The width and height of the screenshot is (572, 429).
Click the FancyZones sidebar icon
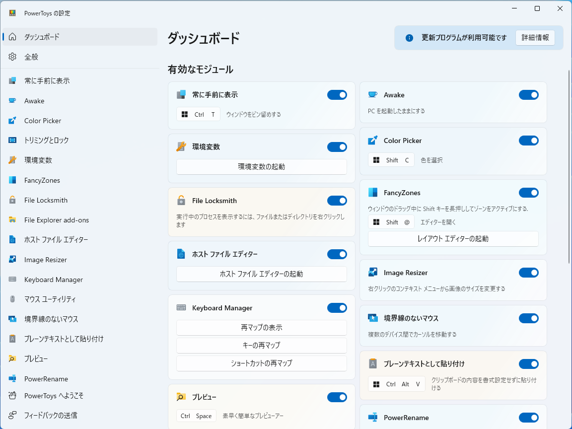pos(12,180)
